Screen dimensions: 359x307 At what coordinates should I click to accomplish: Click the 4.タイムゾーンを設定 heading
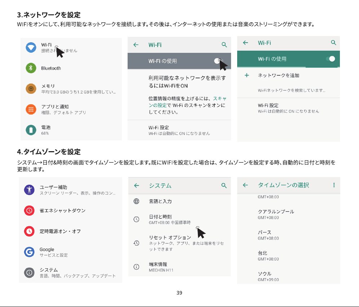pyautogui.click(x=49, y=152)
